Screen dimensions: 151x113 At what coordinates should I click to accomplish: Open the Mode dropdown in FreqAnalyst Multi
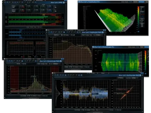(100, 35)
